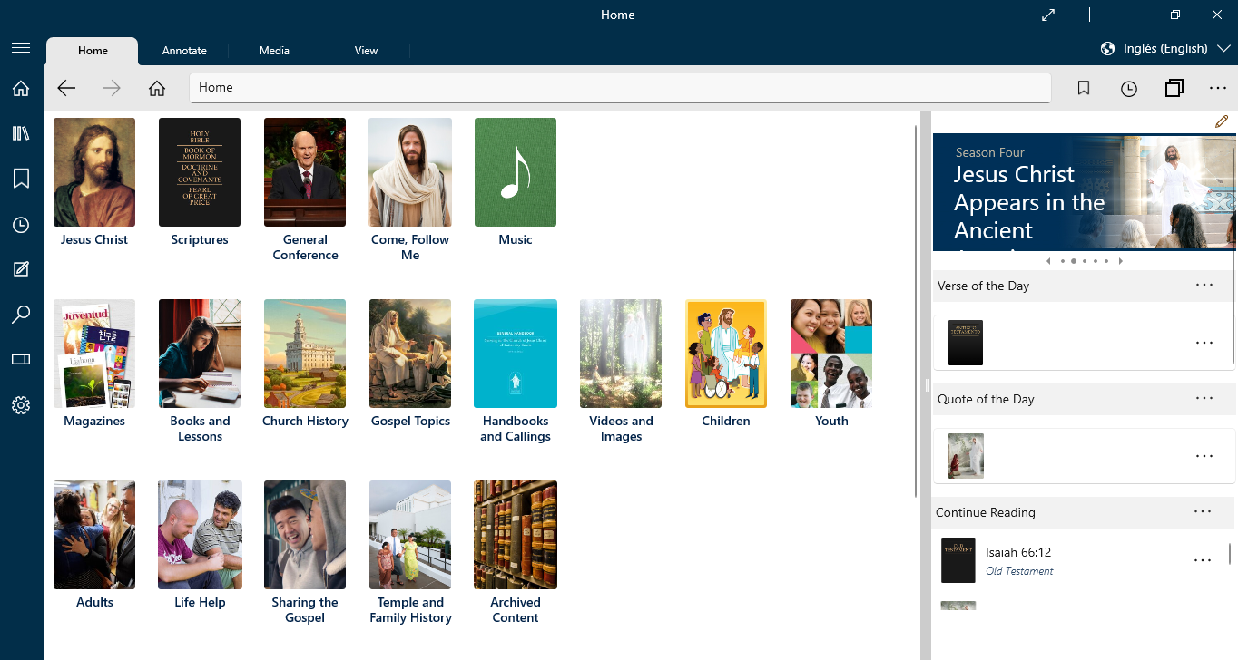
Task: Switch to the Media tab
Action: point(274,51)
